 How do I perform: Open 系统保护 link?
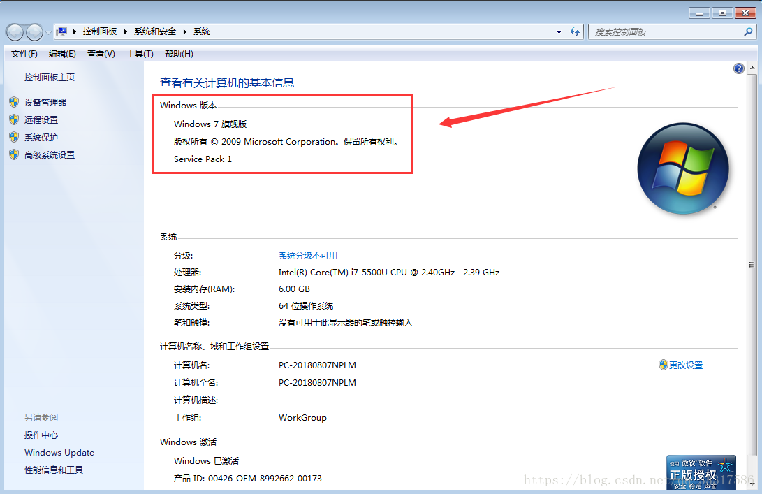[x=41, y=138]
